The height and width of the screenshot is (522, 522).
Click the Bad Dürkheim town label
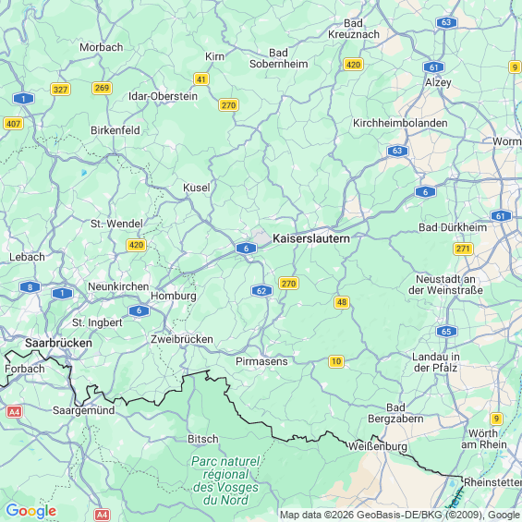coord(453,227)
